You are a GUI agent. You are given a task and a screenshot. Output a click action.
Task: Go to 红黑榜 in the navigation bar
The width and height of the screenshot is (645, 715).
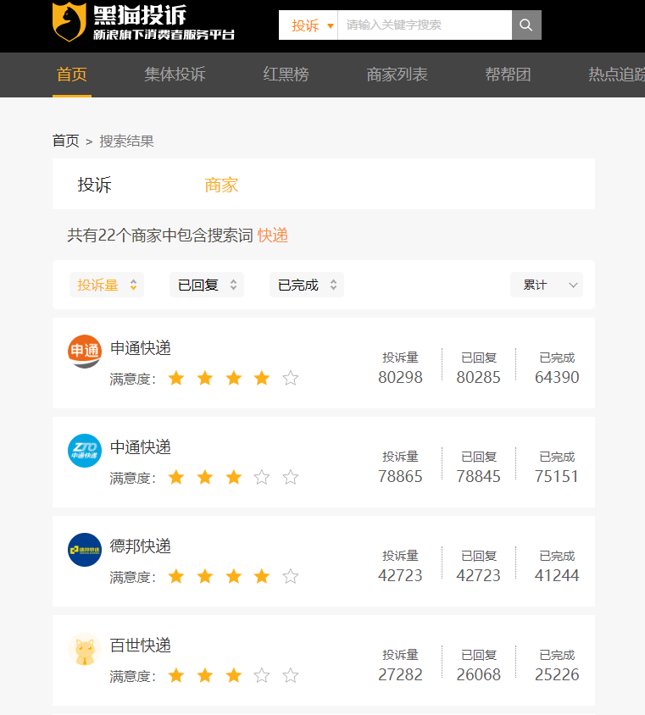tap(286, 75)
